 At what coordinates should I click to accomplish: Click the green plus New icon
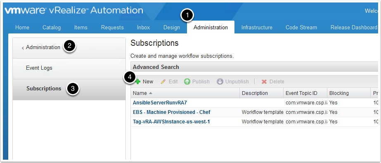pos(138,82)
